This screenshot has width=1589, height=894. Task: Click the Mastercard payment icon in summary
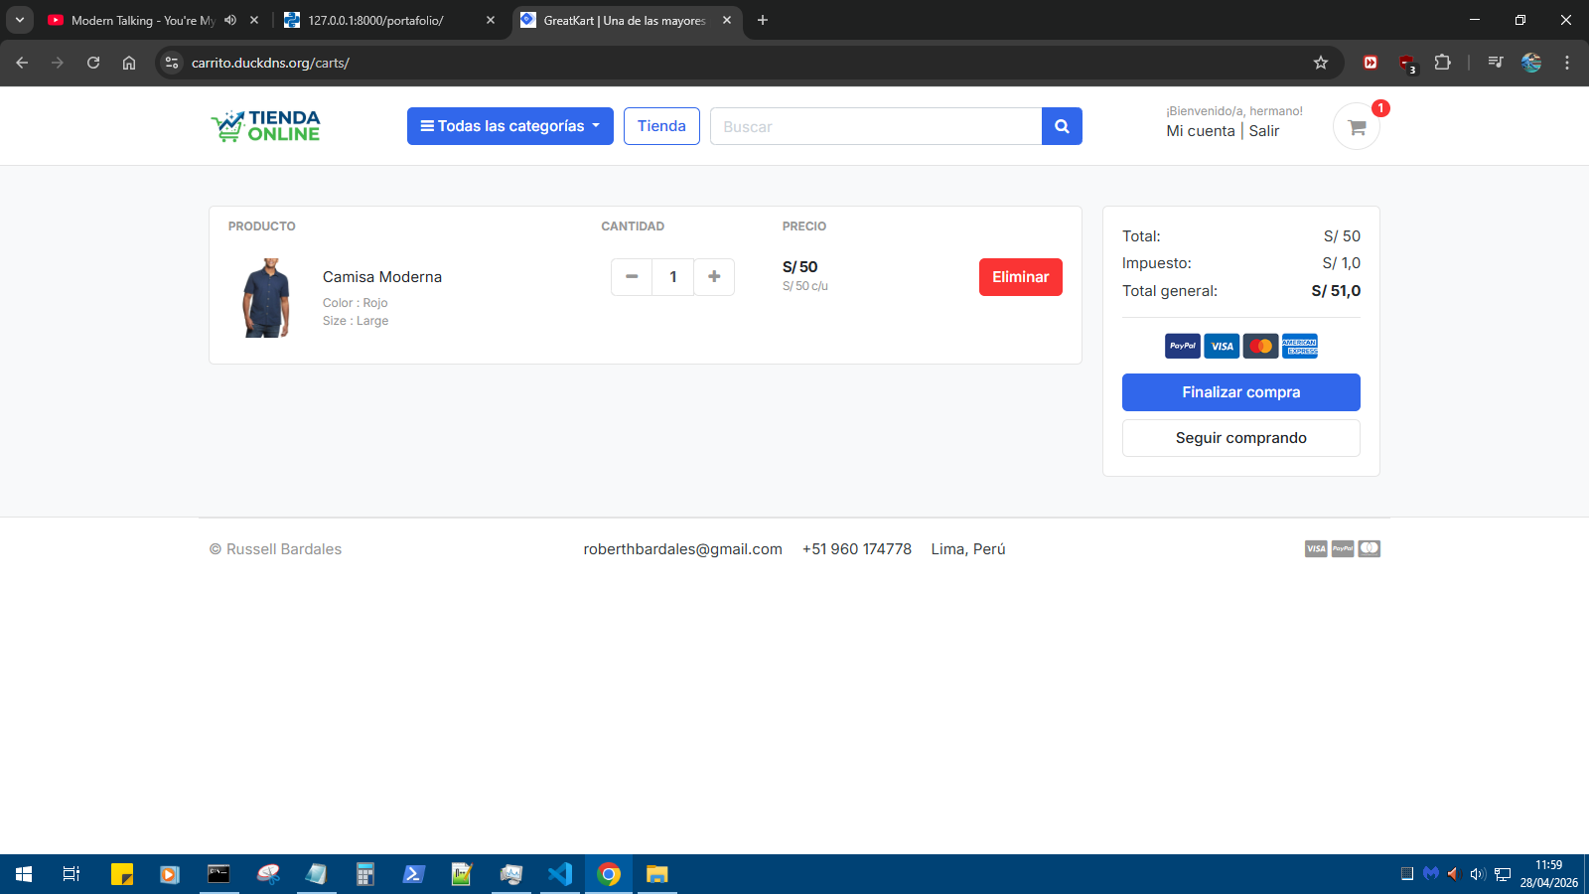[1261, 346]
